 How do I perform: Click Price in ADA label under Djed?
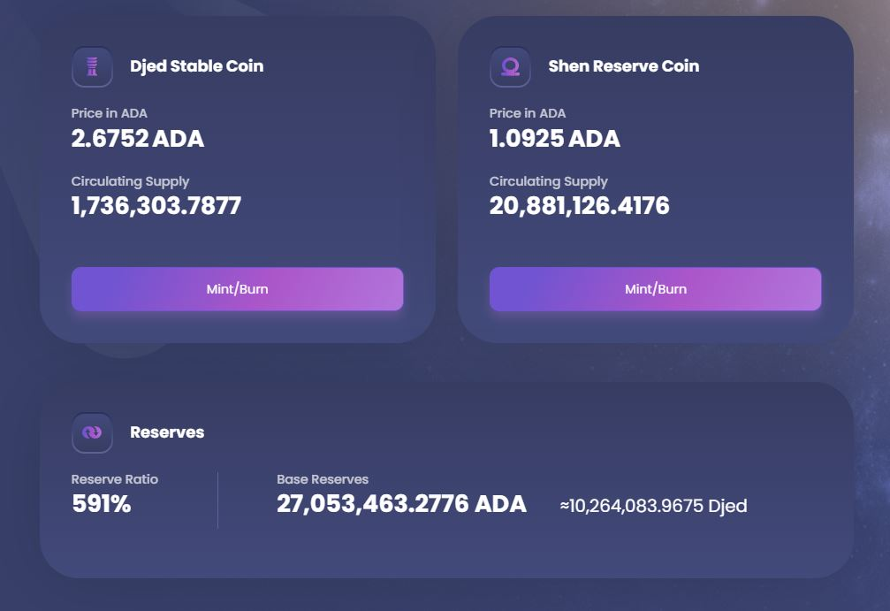click(x=110, y=113)
